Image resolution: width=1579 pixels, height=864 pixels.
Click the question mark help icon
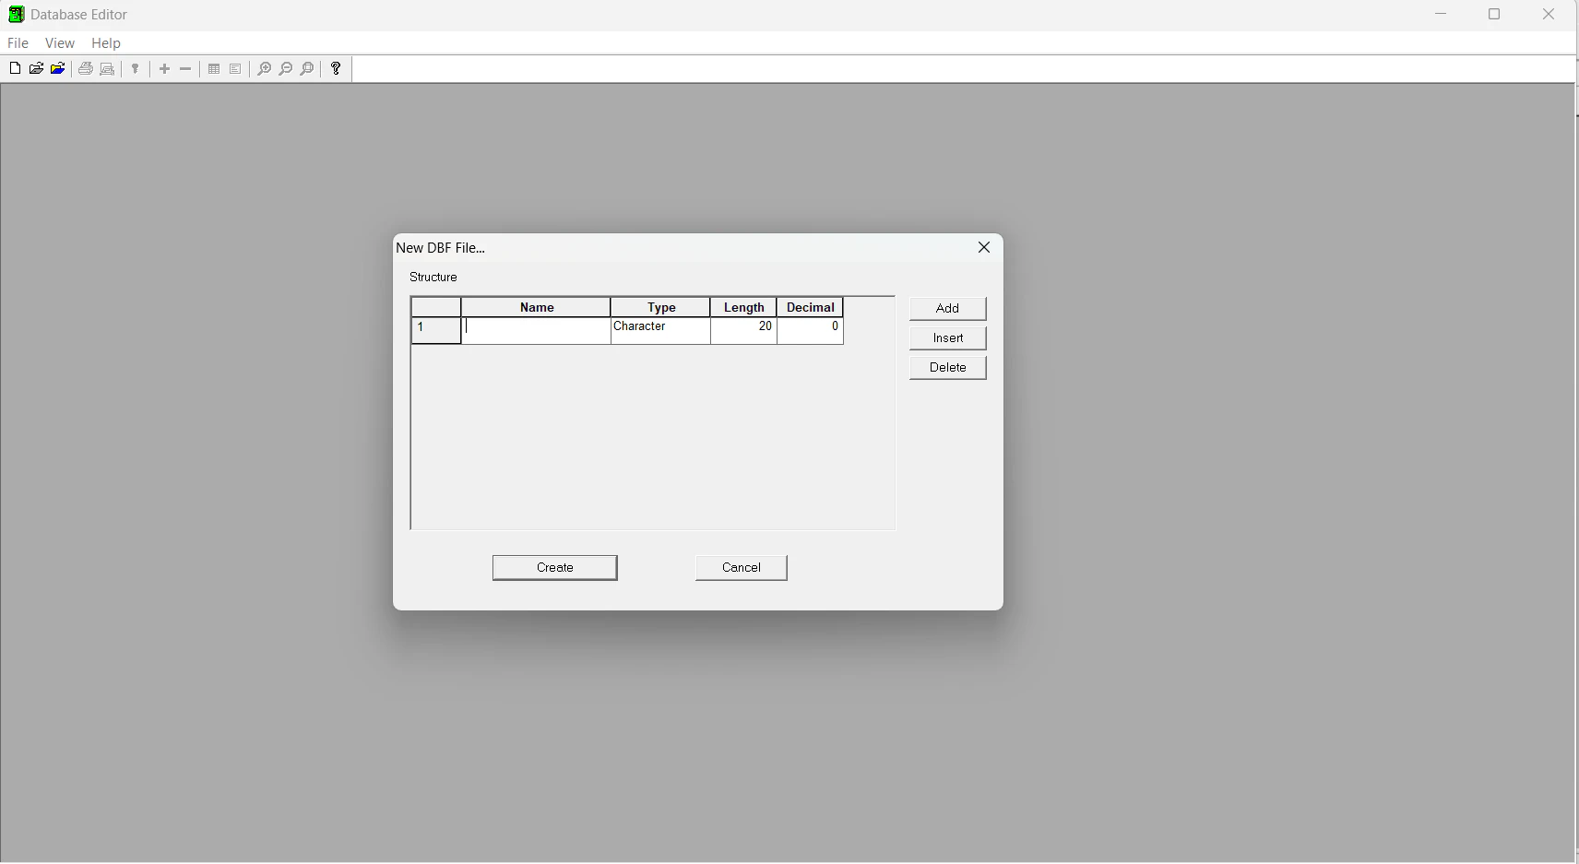point(336,68)
